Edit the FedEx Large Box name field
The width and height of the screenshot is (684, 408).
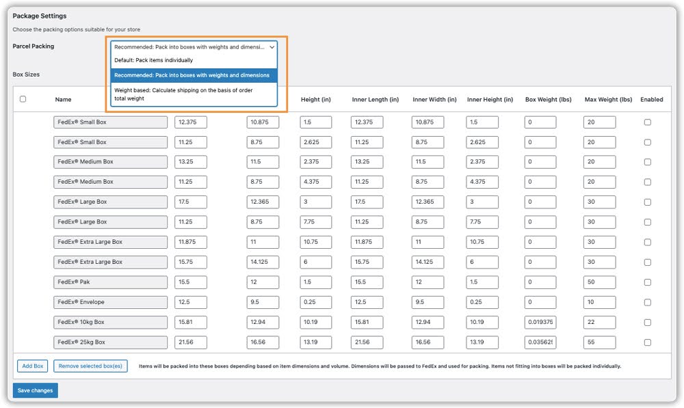click(109, 202)
